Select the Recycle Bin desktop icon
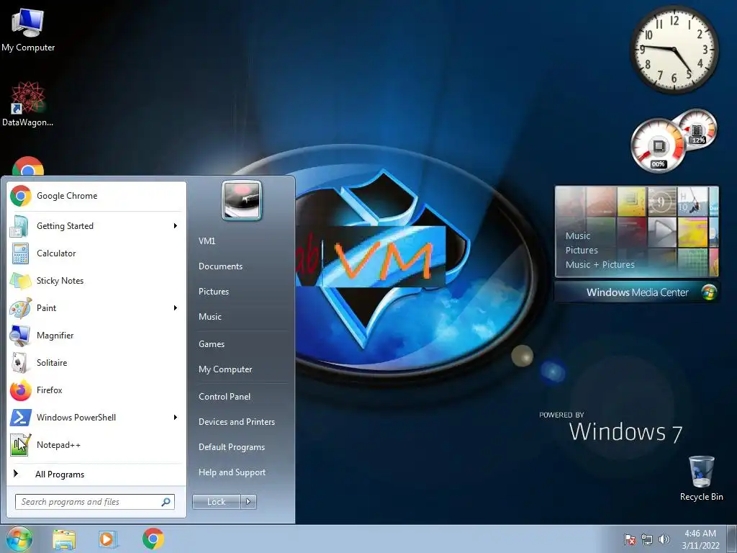The width and height of the screenshot is (737, 553). 701,478
